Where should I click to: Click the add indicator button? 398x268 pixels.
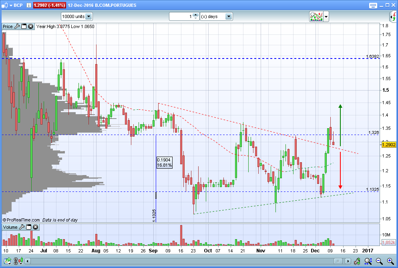coord(316,16)
